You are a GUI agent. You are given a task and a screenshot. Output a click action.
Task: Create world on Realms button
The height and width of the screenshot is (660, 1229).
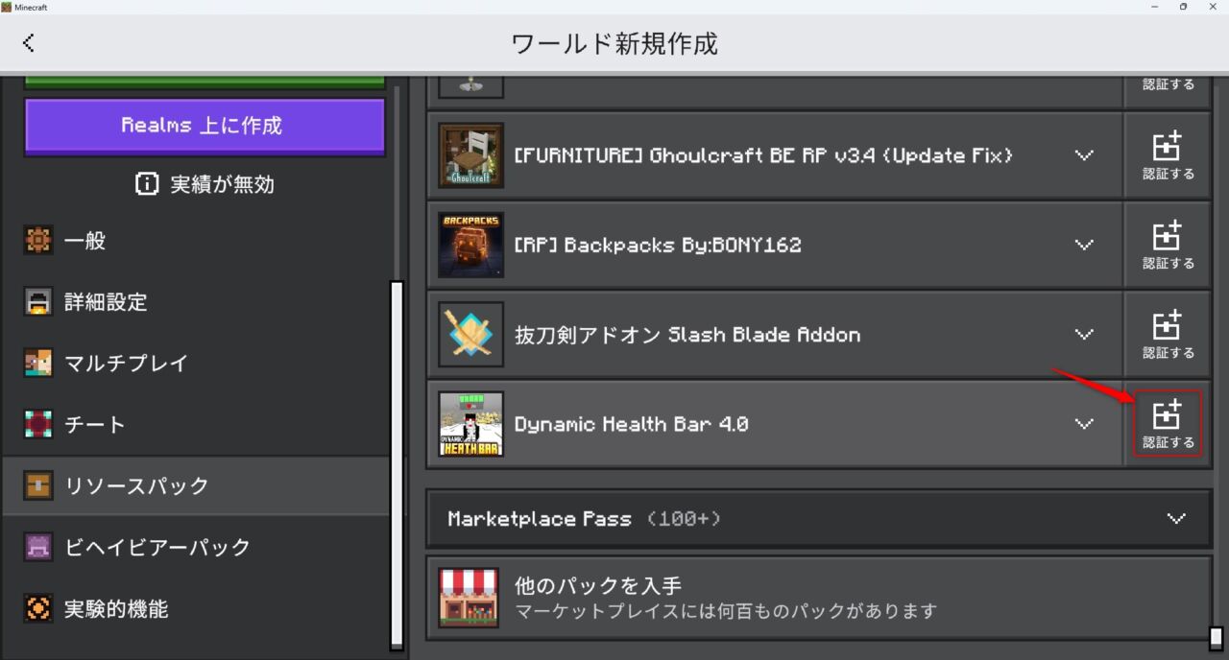point(205,126)
